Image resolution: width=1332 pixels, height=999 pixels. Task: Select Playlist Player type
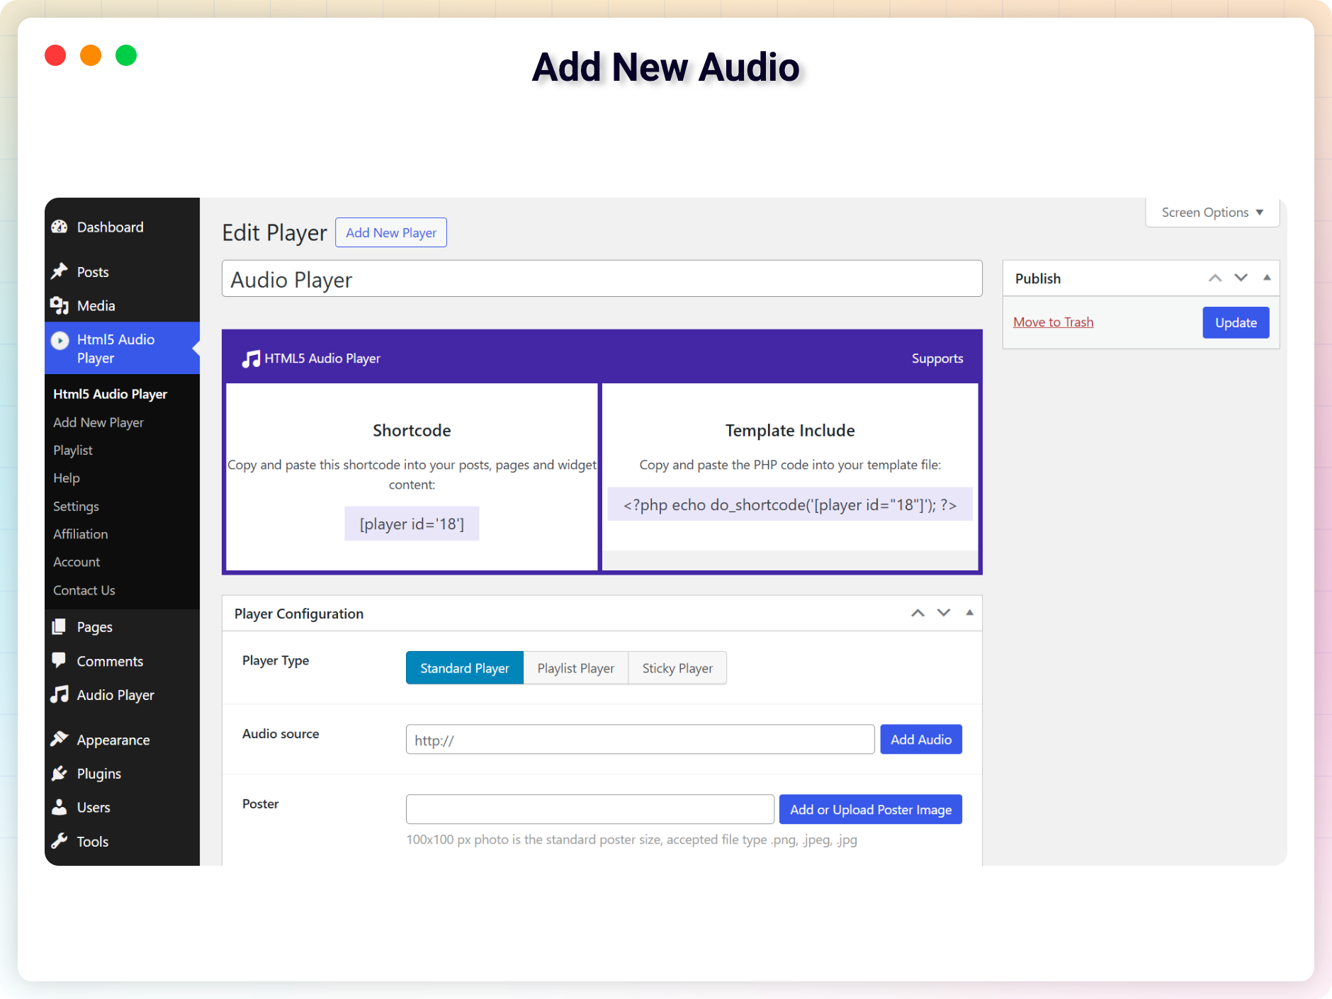click(x=575, y=668)
